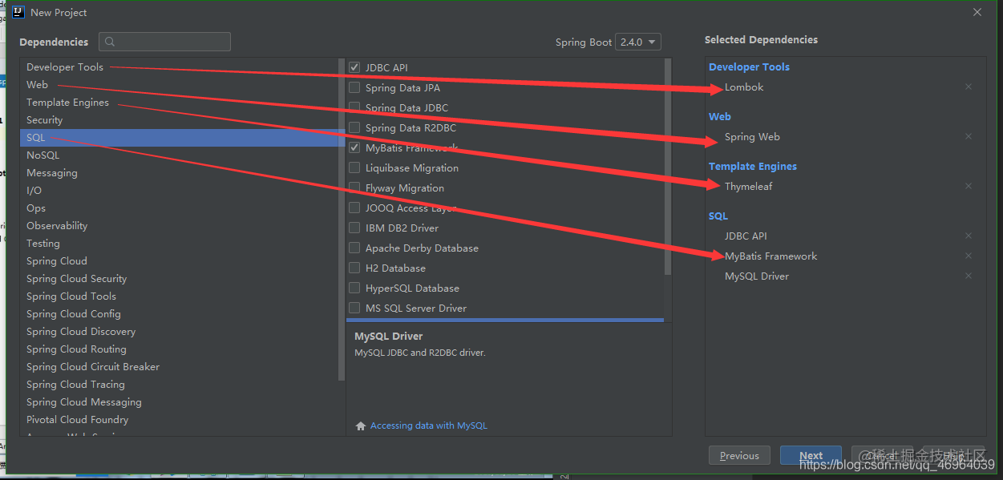Screen dimensions: 1003x480
Task: Select the Spring Cloud Security category
Action: pyautogui.click(x=76, y=278)
